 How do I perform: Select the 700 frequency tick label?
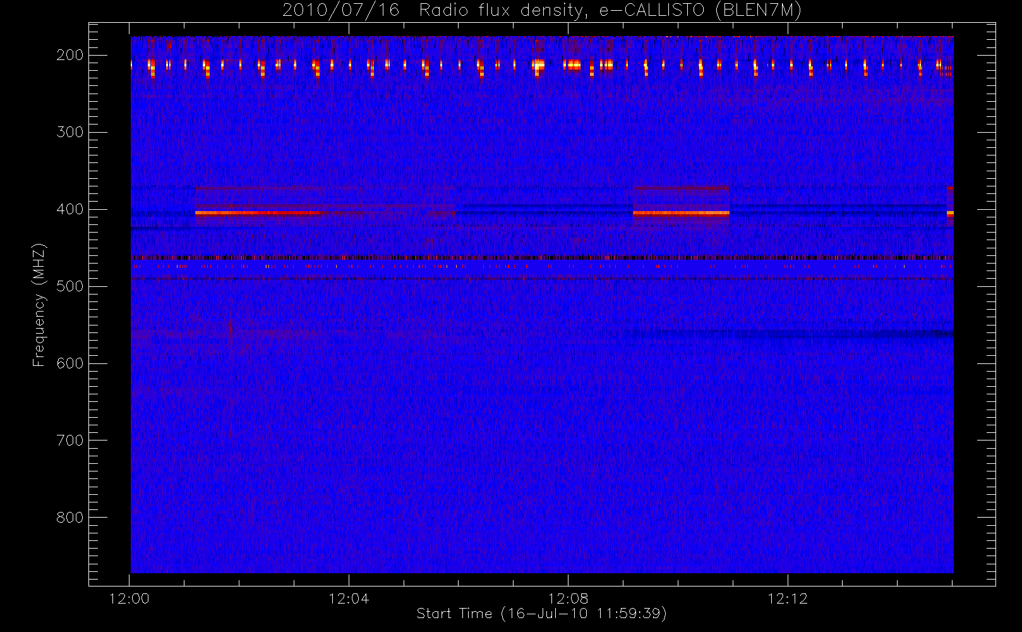[x=70, y=441]
